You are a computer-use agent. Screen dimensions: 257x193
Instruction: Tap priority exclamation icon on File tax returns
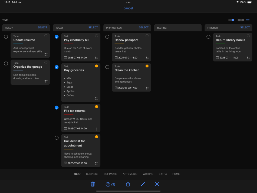[x=97, y=129]
